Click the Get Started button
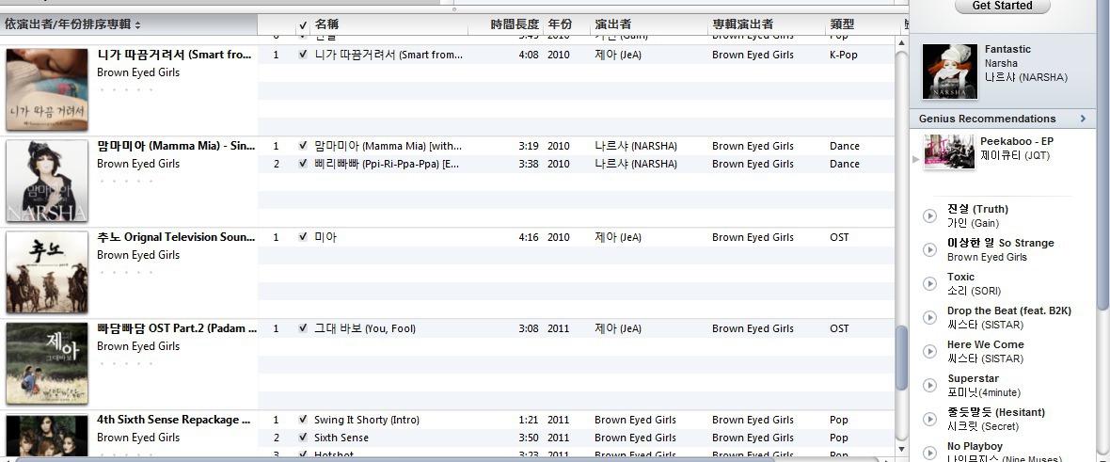This screenshot has width=1110, height=462. [1002, 6]
